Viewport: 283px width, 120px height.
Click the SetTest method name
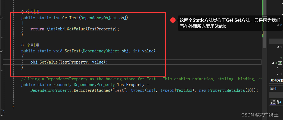click(73, 51)
